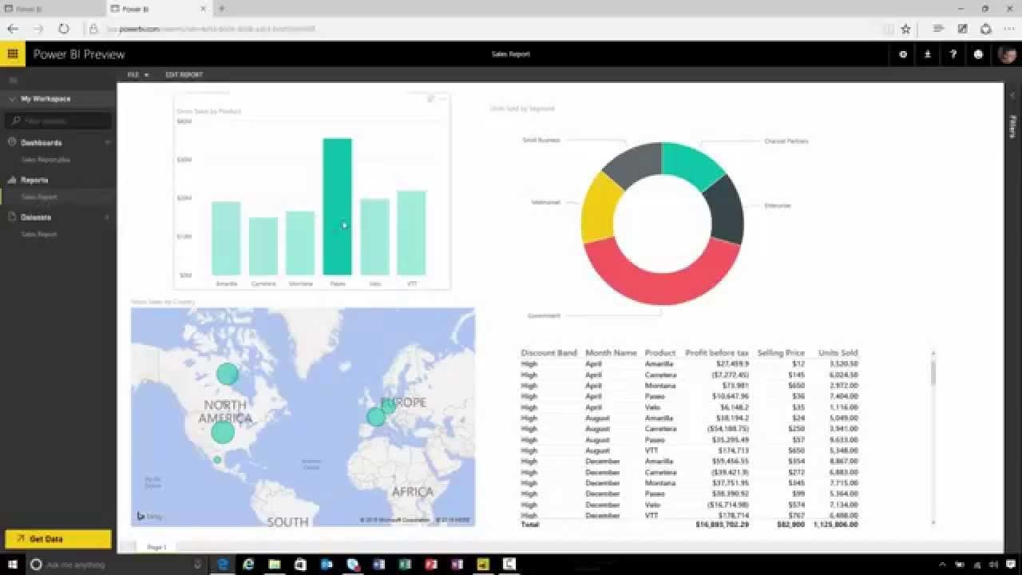
Task: Open the Power BI settings gear icon
Action: (903, 54)
